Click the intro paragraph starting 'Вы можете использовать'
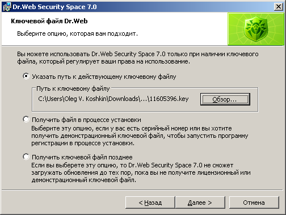 [138, 58]
